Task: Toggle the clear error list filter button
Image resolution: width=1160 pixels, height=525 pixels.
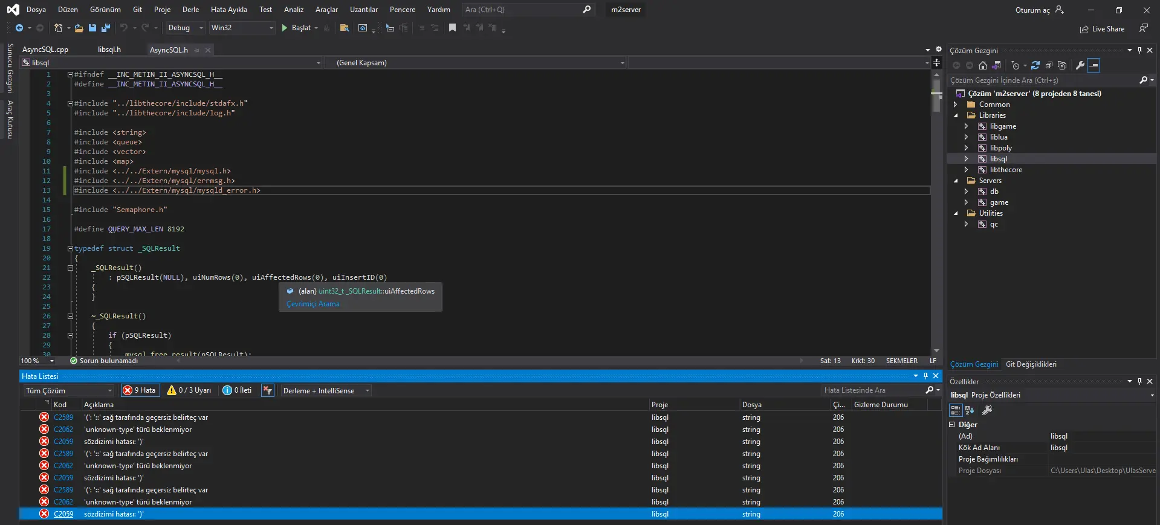Action: pos(267,390)
